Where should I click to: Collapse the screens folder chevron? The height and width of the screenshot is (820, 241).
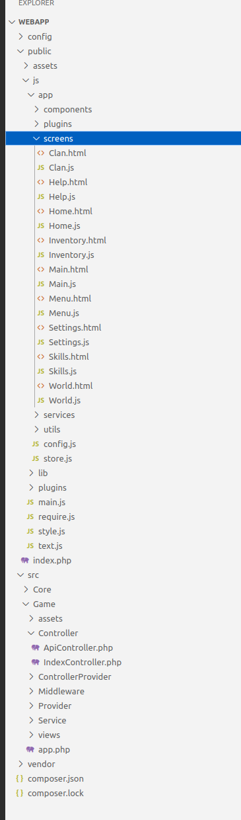pos(36,138)
